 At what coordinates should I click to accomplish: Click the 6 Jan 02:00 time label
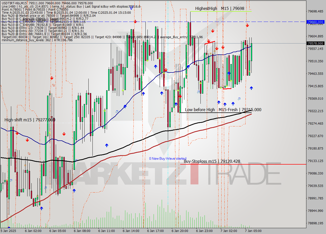33,231
